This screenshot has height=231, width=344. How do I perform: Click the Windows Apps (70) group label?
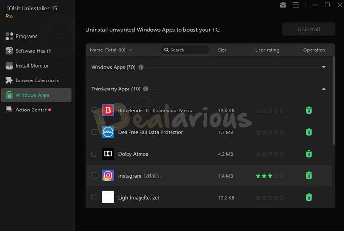pos(113,67)
